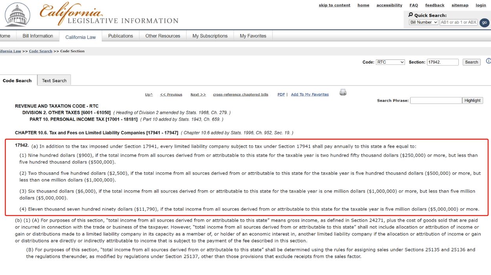Screen dimensions: 491x275
Task: Switch to the Text Search tab
Action: (x=54, y=80)
